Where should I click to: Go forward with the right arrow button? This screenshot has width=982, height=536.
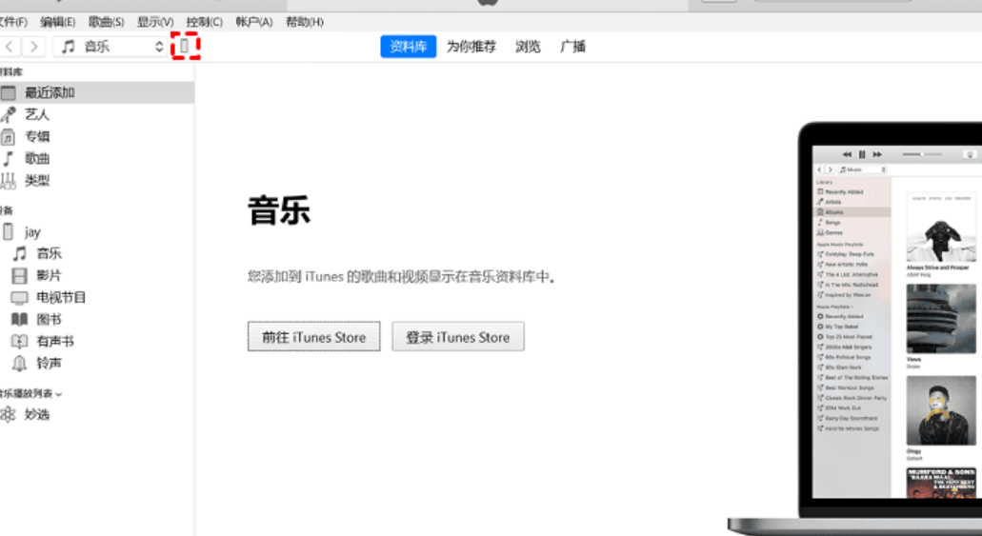(x=34, y=47)
